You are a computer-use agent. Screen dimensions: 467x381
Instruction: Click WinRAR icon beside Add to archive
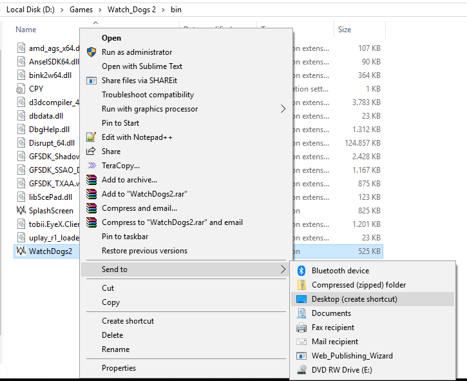click(91, 180)
